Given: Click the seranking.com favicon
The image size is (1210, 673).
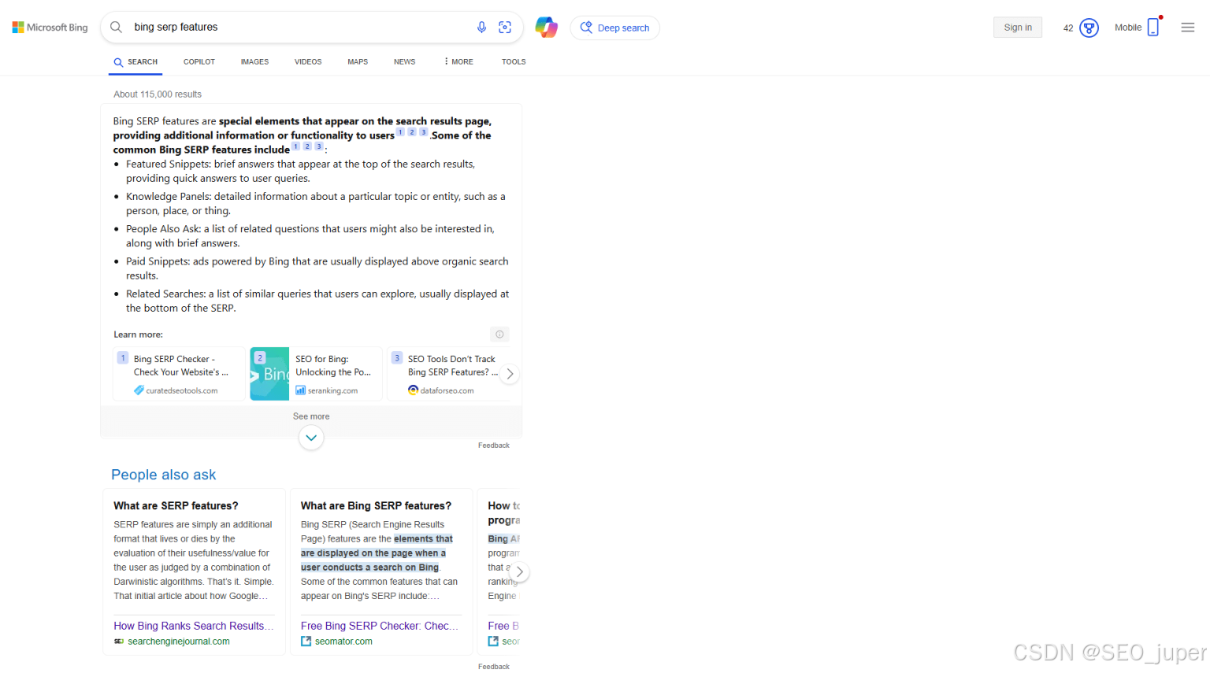Looking at the screenshot, I should click(300, 390).
